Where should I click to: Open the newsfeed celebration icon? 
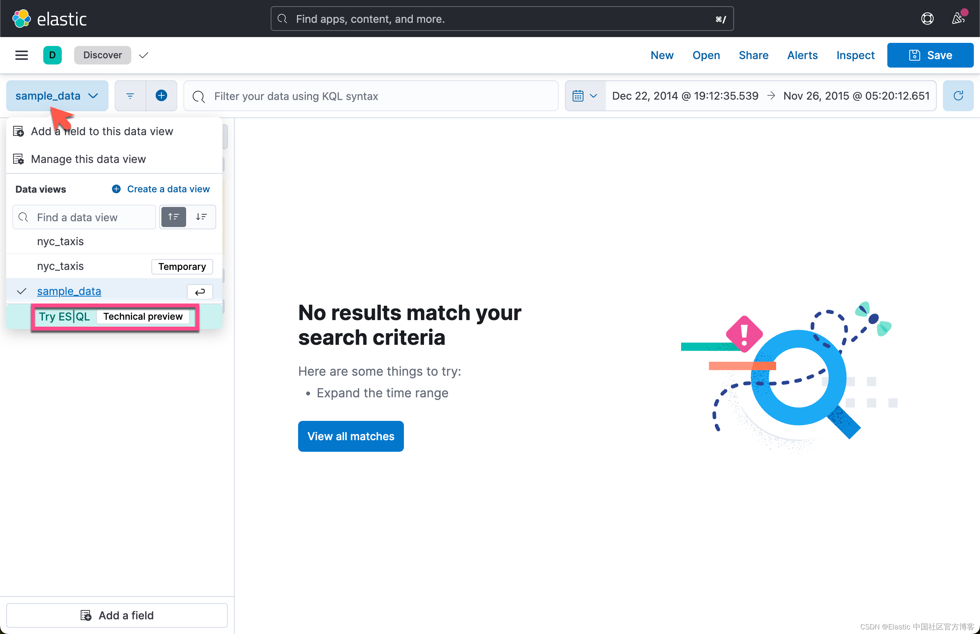coord(958,19)
